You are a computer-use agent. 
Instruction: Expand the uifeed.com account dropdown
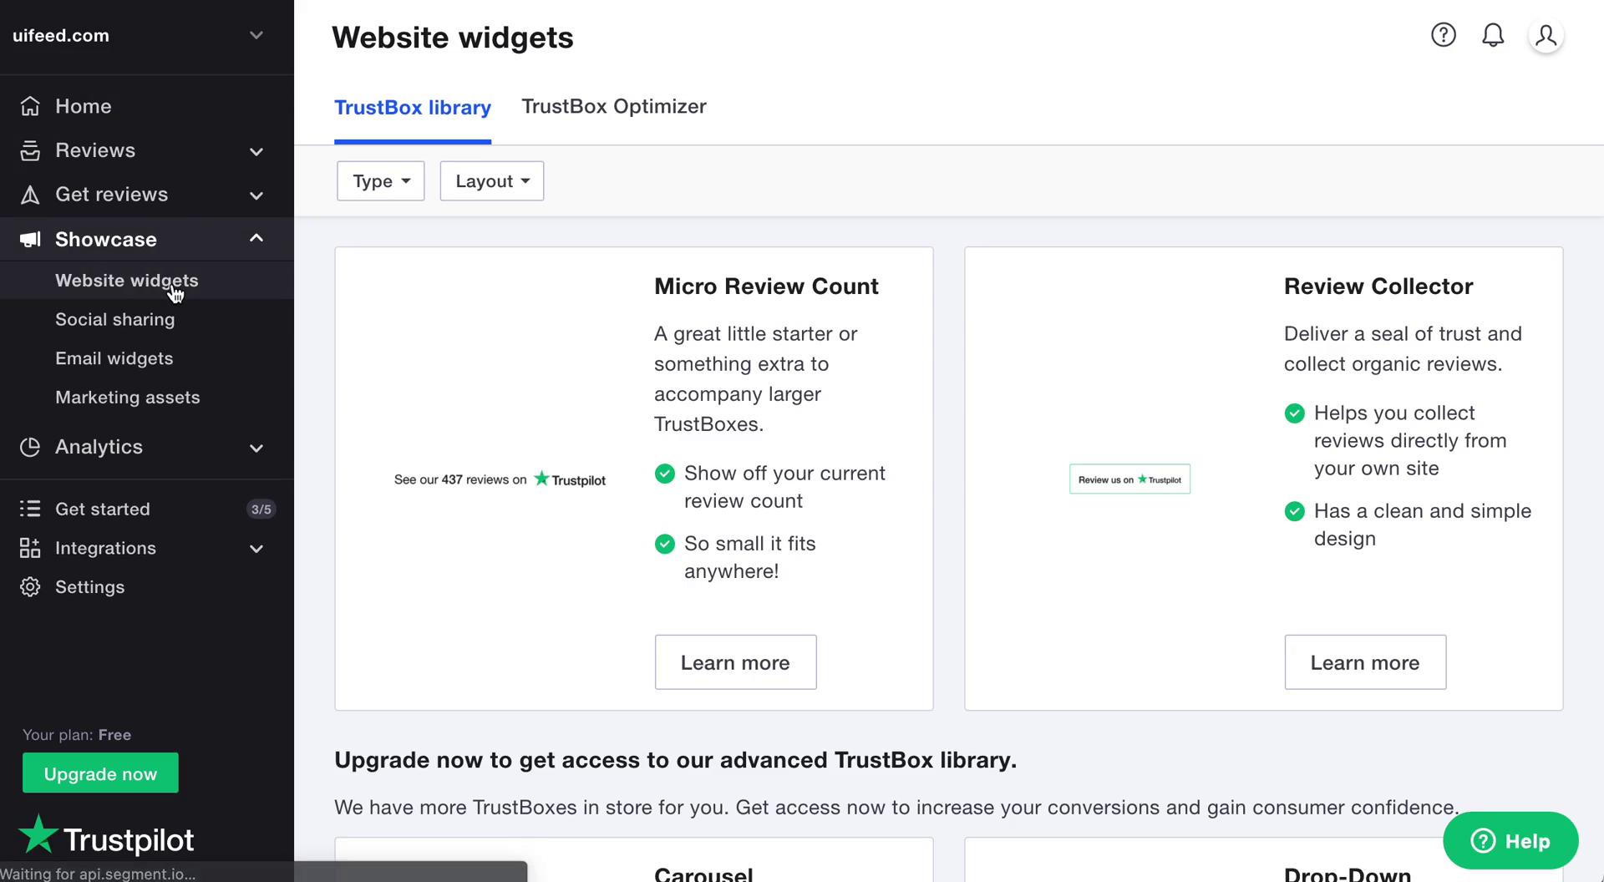click(x=256, y=35)
